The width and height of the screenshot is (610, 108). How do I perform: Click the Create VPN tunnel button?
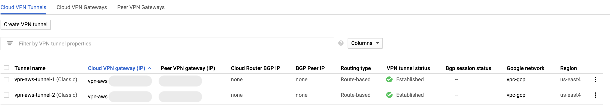[x=26, y=25]
